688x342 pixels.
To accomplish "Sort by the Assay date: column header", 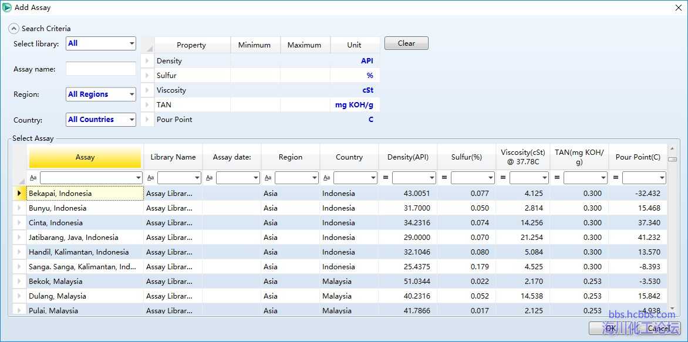I will [232, 157].
